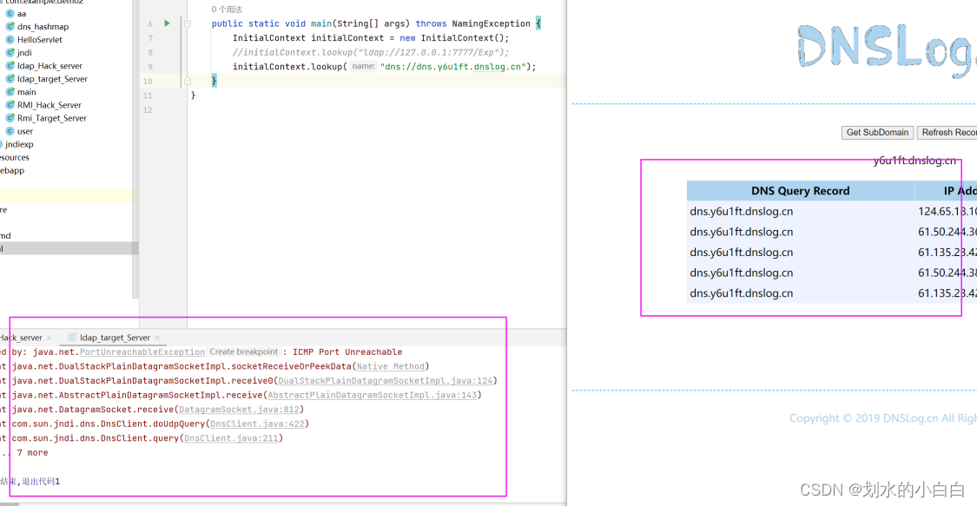Click the class icon next to aa
977x506 pixels.
10,13
